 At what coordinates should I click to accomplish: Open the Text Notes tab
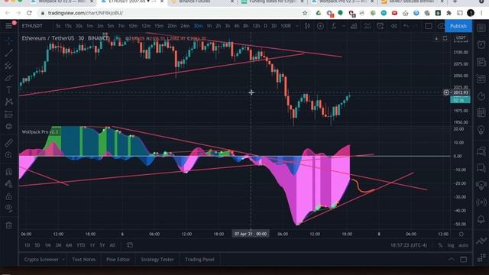(84, 260)
